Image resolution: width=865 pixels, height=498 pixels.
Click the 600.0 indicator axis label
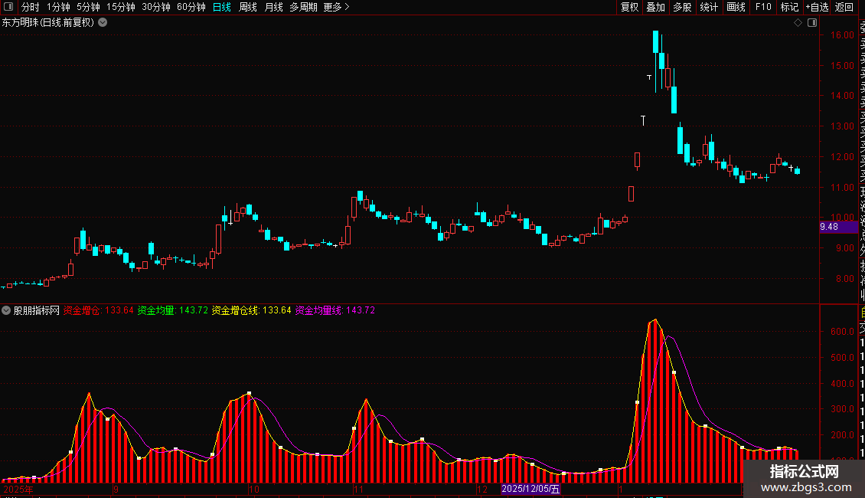[x=842, y=332]
